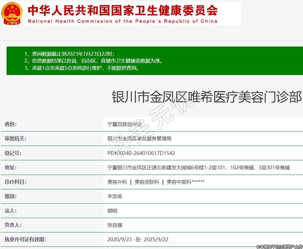The height and width of the screenshot is (249, 303).
Task: Select the 登记号 row label
Action: click(13, 153)
